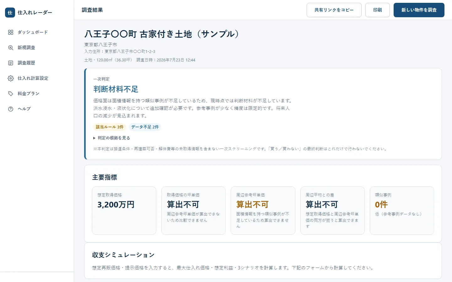Click the 仕入れレーダー brand name

pos(35,13)
